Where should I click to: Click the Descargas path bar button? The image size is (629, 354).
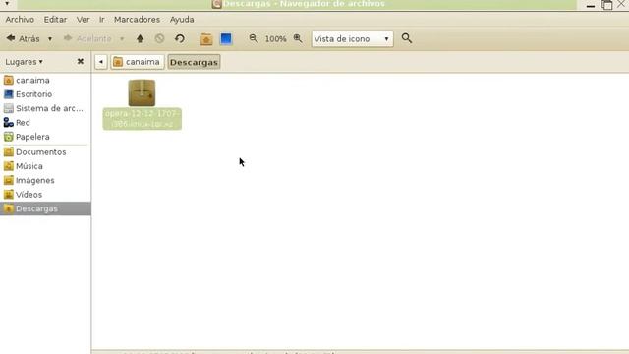[194, 62]
